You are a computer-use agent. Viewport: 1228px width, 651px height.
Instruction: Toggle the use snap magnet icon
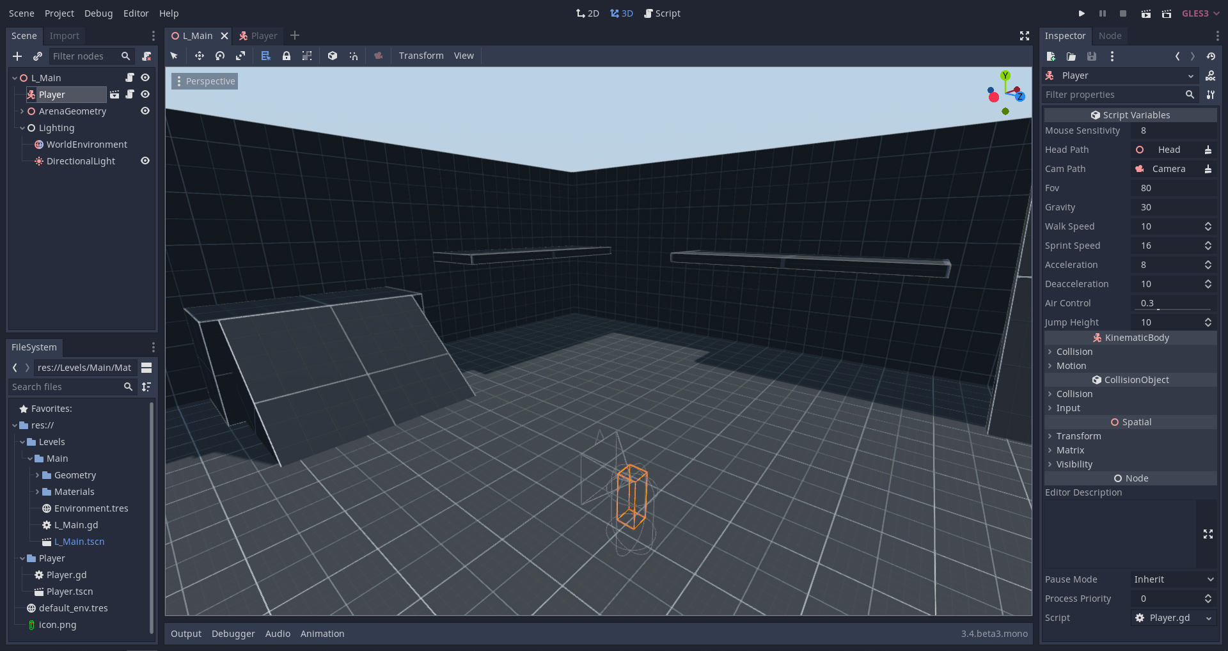(x=353, y=56)
